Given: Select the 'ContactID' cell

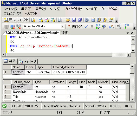Looking at the screenshot, I should click(22, 87).
